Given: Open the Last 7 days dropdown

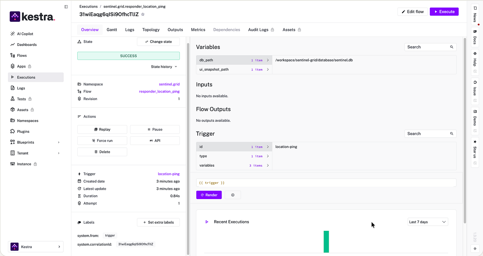Looking at the screenshot, I should [x=427, y=222].
